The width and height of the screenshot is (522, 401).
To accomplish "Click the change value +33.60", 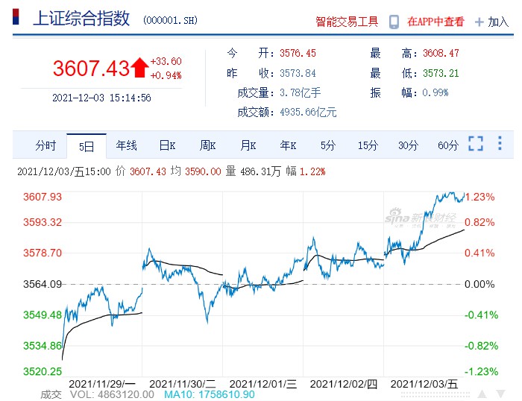I will pos(166,61).
